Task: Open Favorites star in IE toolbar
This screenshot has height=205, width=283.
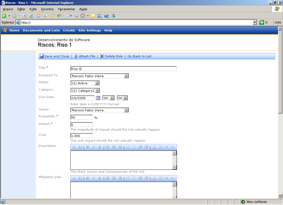Action: coord(53,16)
